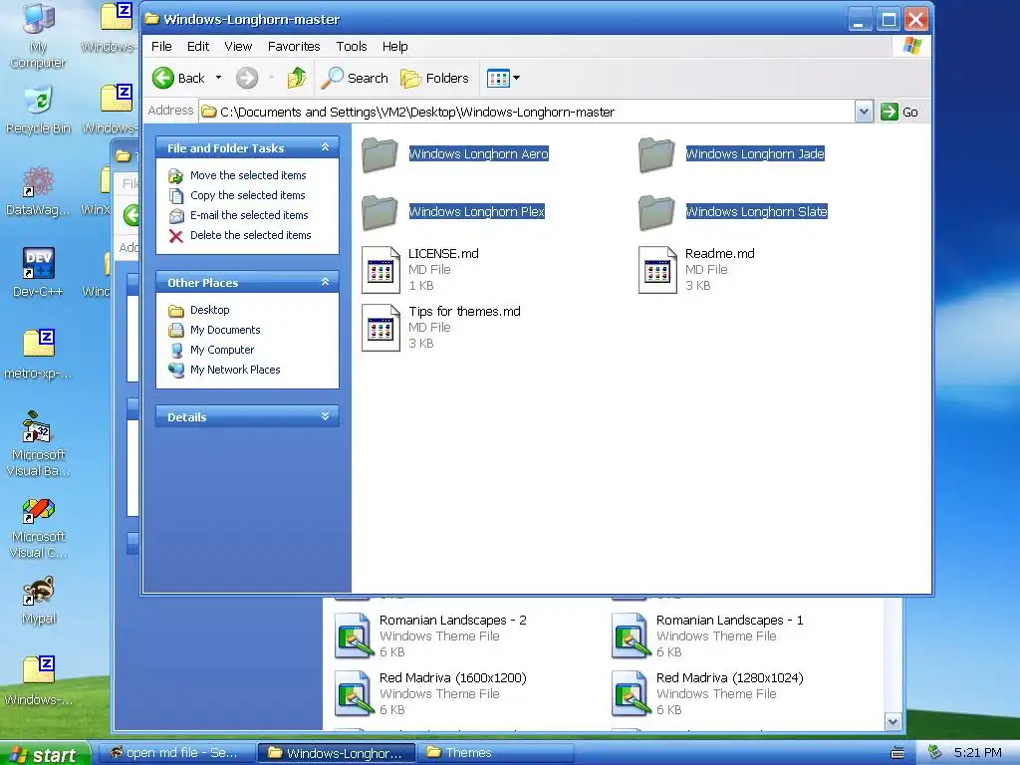Screen dimensions: 1020x765
Task: Click the Themes window scroll down arrow
Action: pos(893,721)
